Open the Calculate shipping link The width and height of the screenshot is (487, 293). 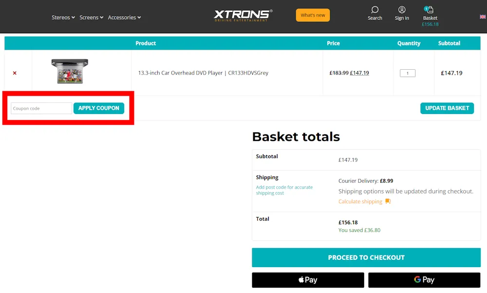(x=360, y=201)
